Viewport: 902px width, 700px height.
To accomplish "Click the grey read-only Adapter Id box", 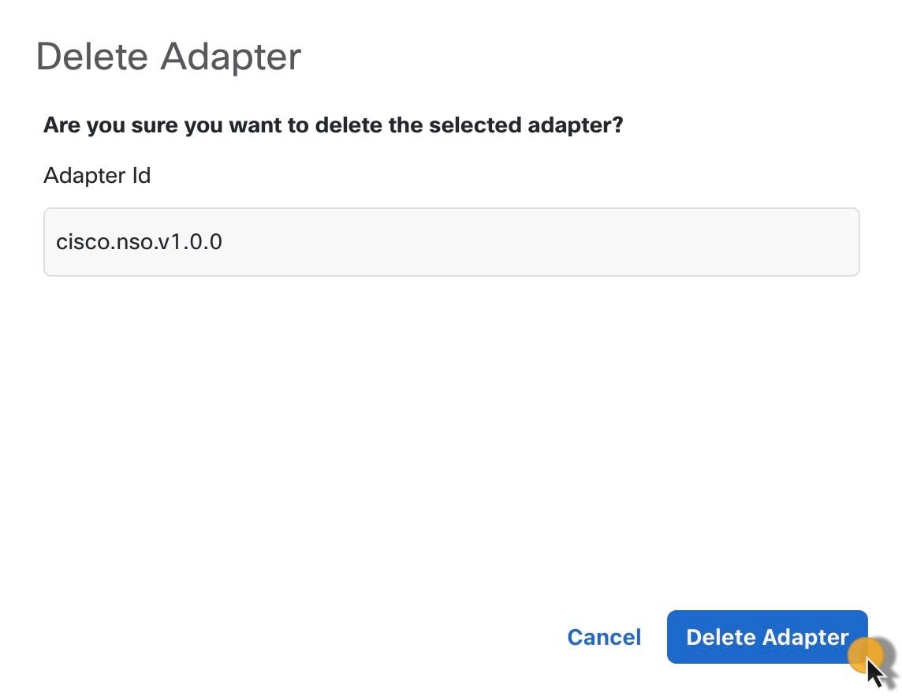I will [451, 242].
